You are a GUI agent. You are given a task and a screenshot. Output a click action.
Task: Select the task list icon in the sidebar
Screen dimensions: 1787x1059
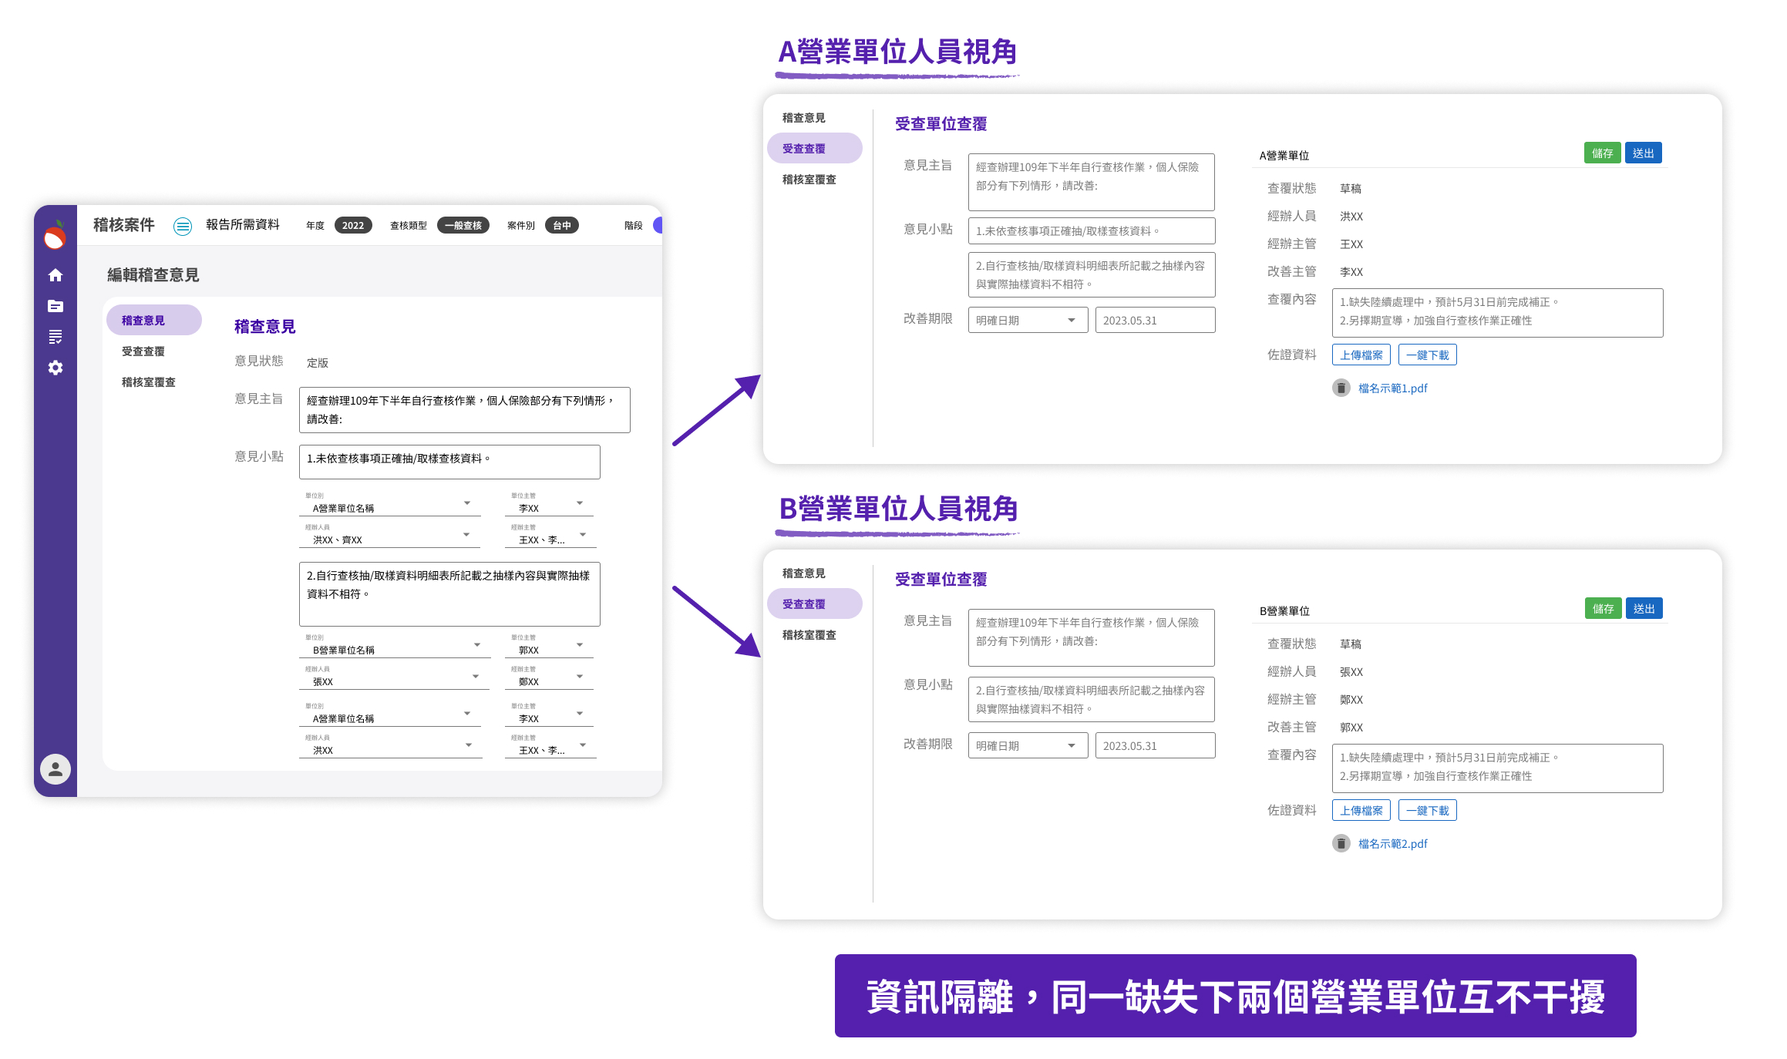click(56, 337)
